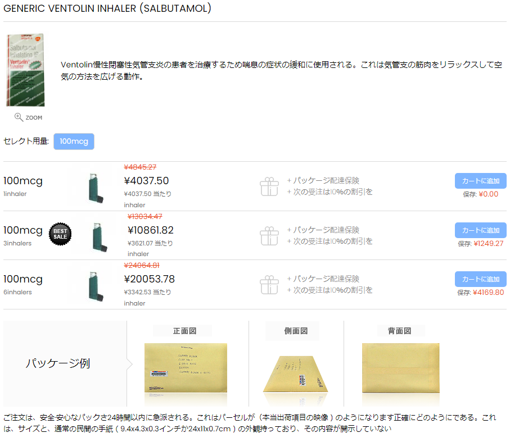The height and width of the screenshot is (442, 510).
Task: Click the price ¥20053.78
Action: tap(150, 279)
